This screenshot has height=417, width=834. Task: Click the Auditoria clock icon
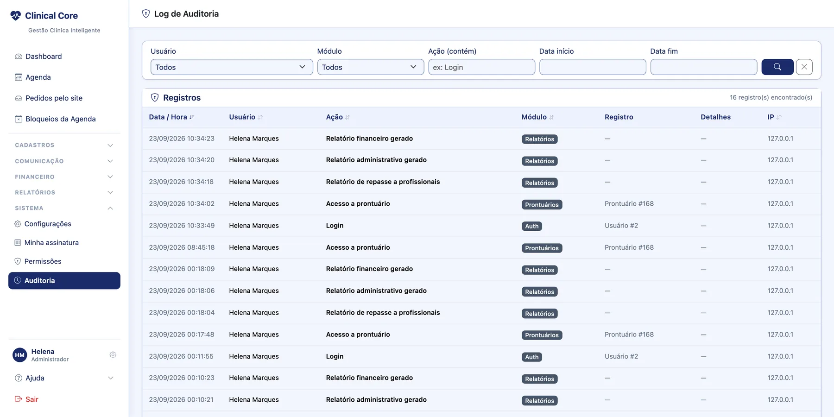pos(18,280)
